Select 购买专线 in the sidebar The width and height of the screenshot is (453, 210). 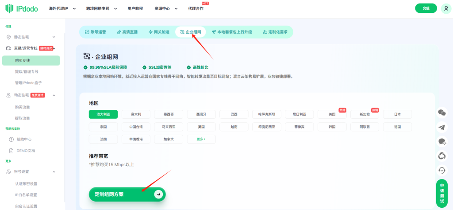coord(31,60)
